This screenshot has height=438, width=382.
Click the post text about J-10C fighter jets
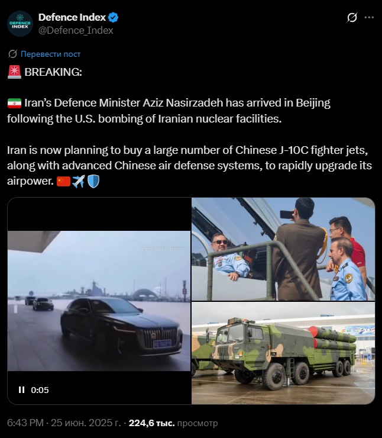189,165
